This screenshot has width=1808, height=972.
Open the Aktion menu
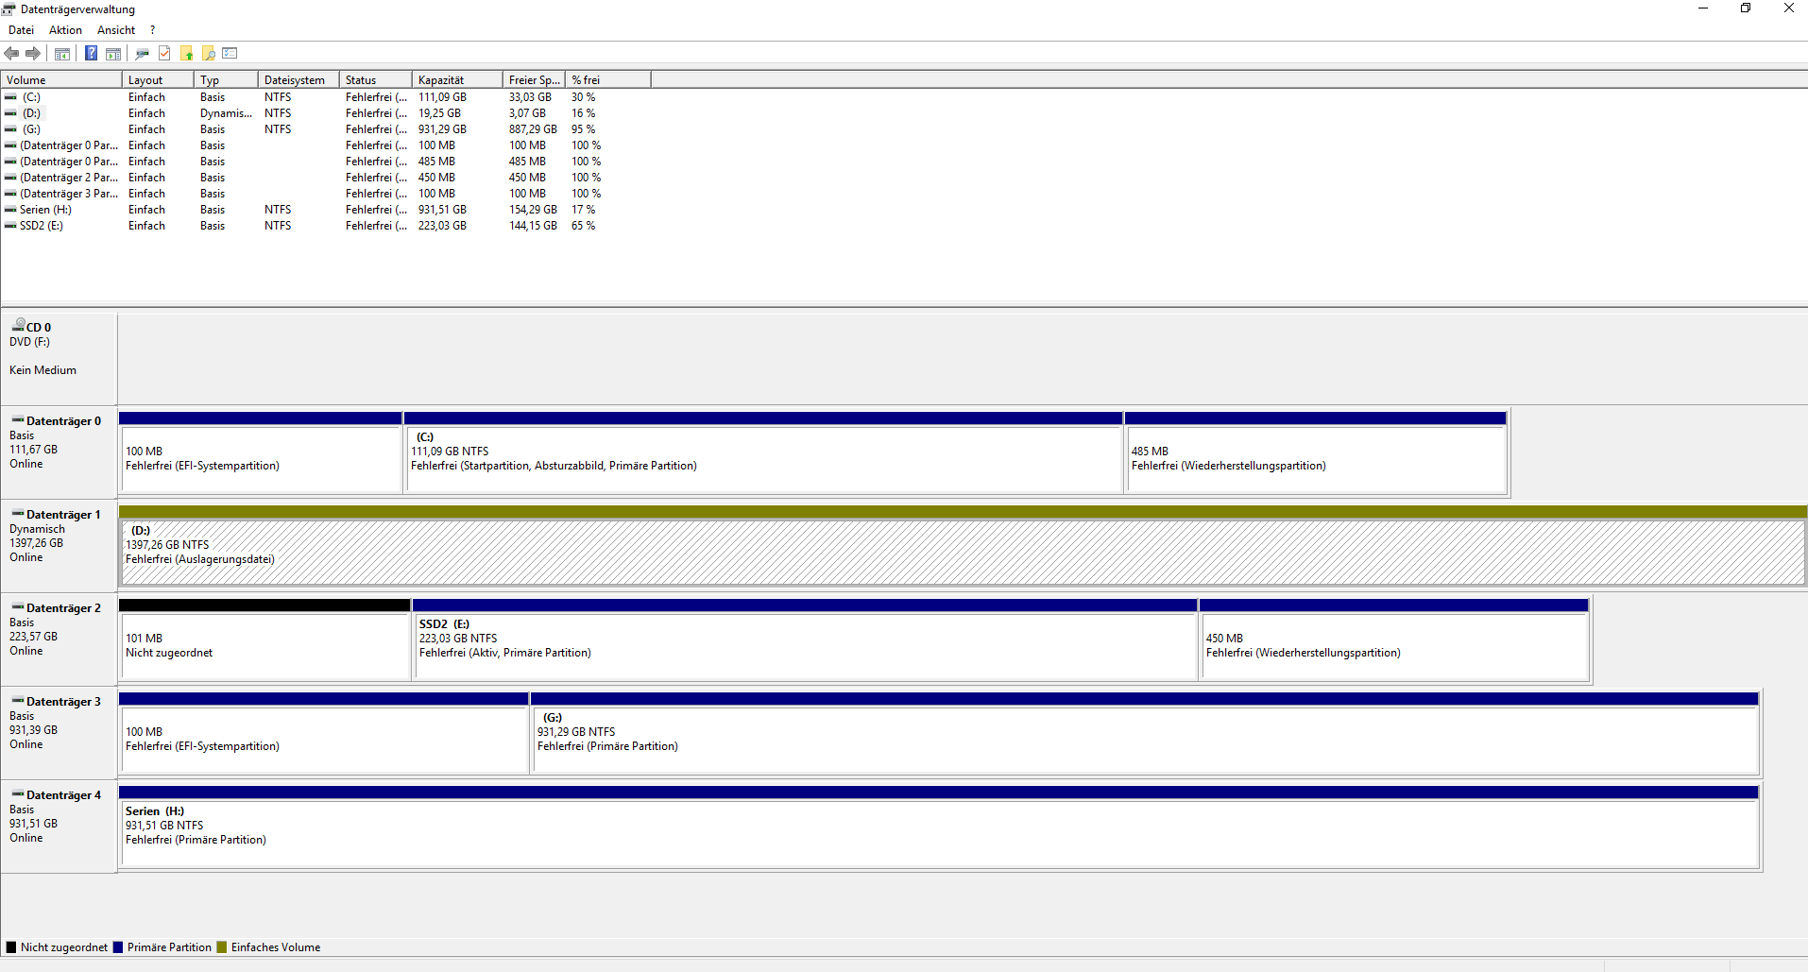(65, 30)
